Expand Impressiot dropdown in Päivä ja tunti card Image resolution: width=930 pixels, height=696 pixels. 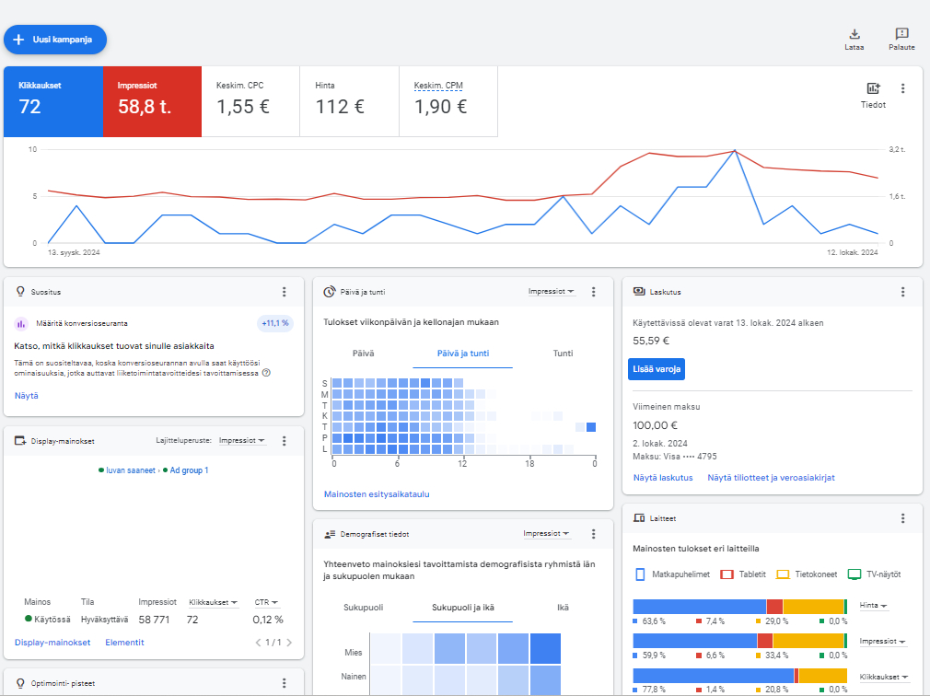[552, 292]
